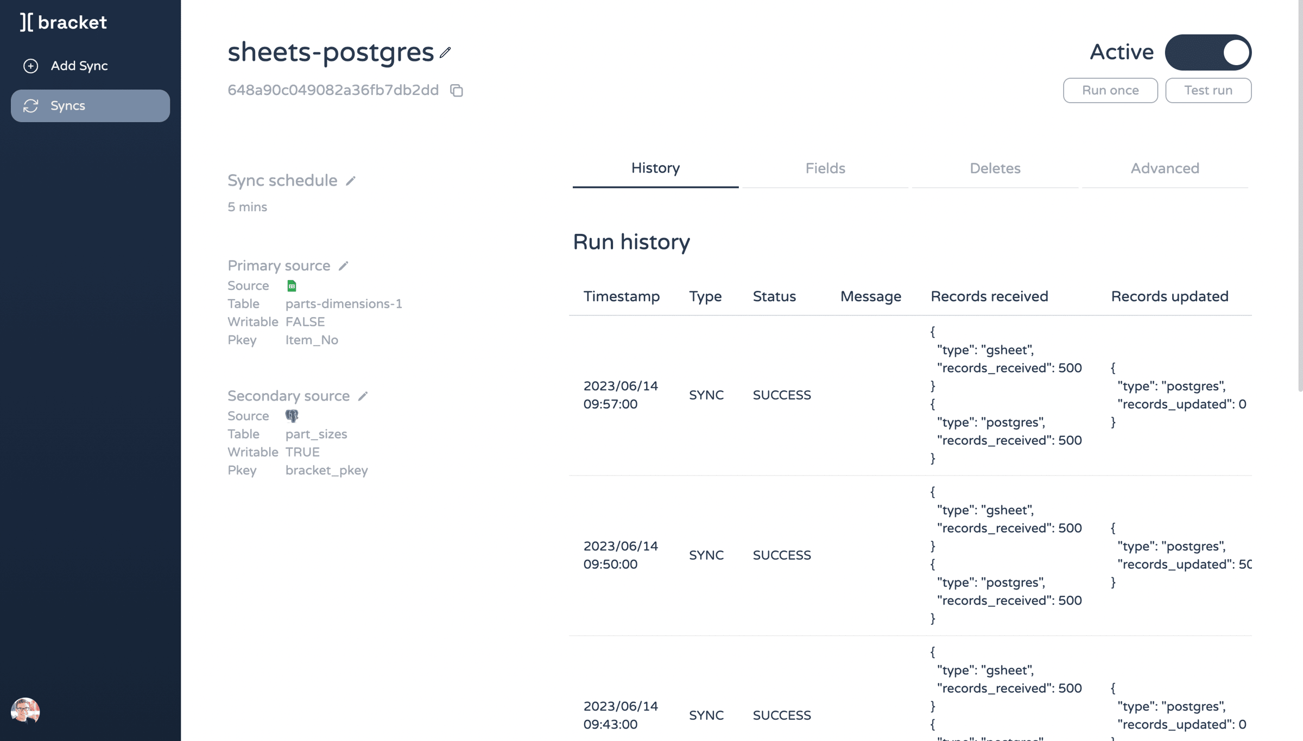Switch to the Fields tab

pos(825,169)
